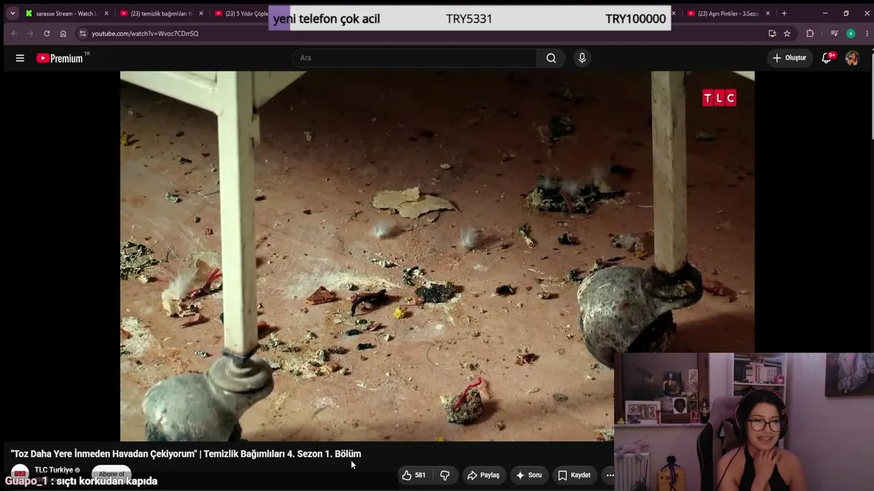This screenshot has width=874, height=491.
Task: Install or cast from the address bar icon
Action: coord(772,33)
